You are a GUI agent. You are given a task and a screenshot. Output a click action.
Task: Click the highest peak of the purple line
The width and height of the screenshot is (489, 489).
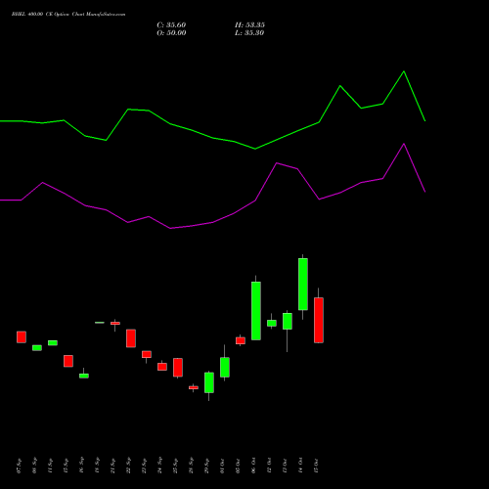tap(404, 144)
